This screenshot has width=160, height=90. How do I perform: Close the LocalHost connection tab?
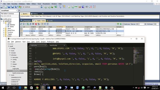pyautogui.click(x=16, y=10)
